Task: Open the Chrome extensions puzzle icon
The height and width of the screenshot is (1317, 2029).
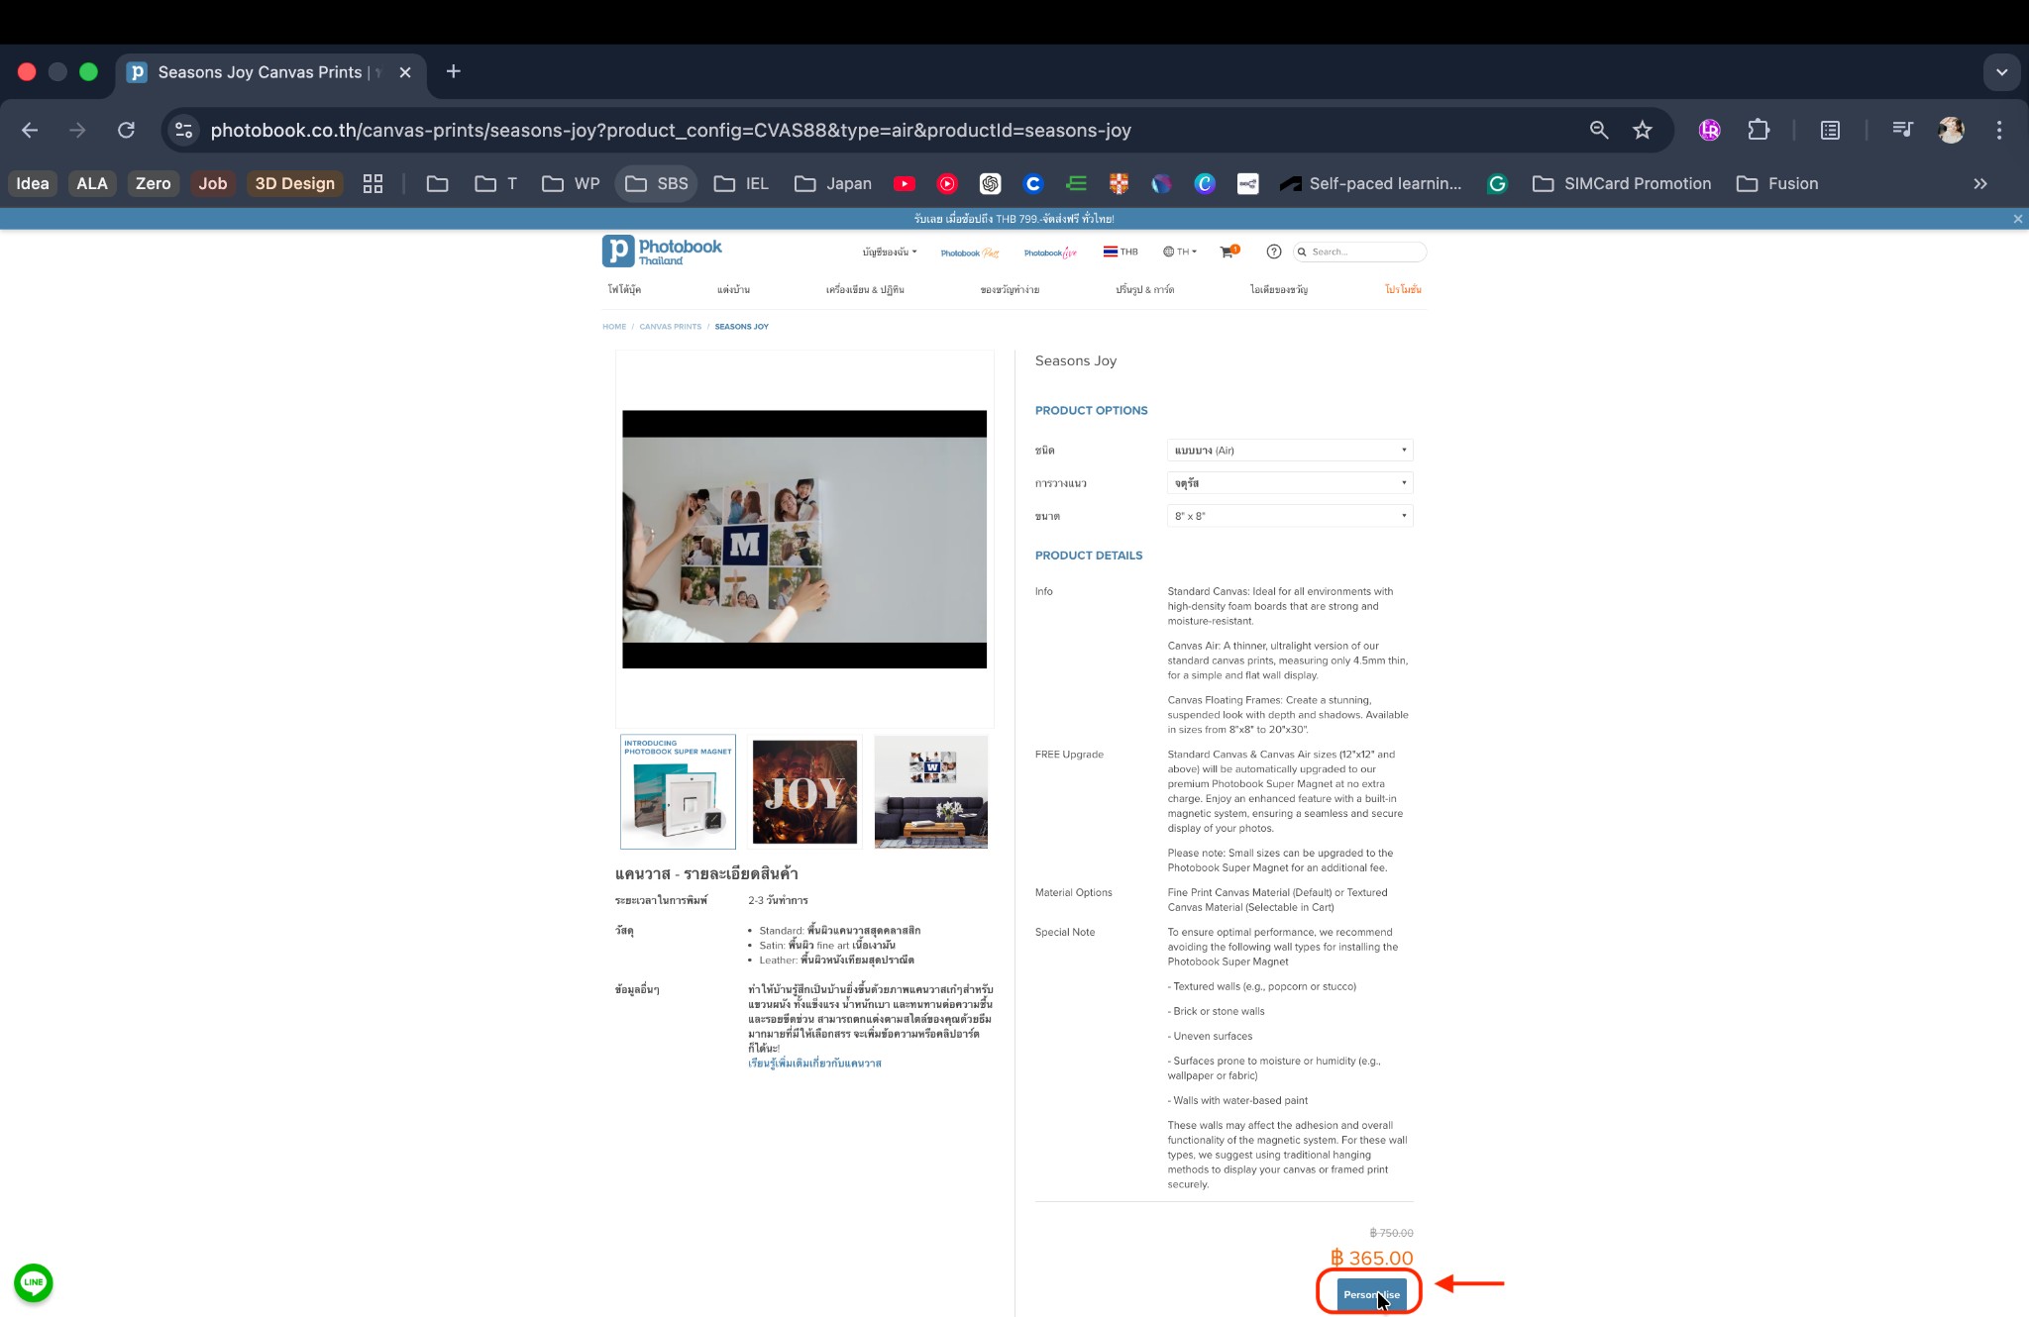Action: point(1759,130)
